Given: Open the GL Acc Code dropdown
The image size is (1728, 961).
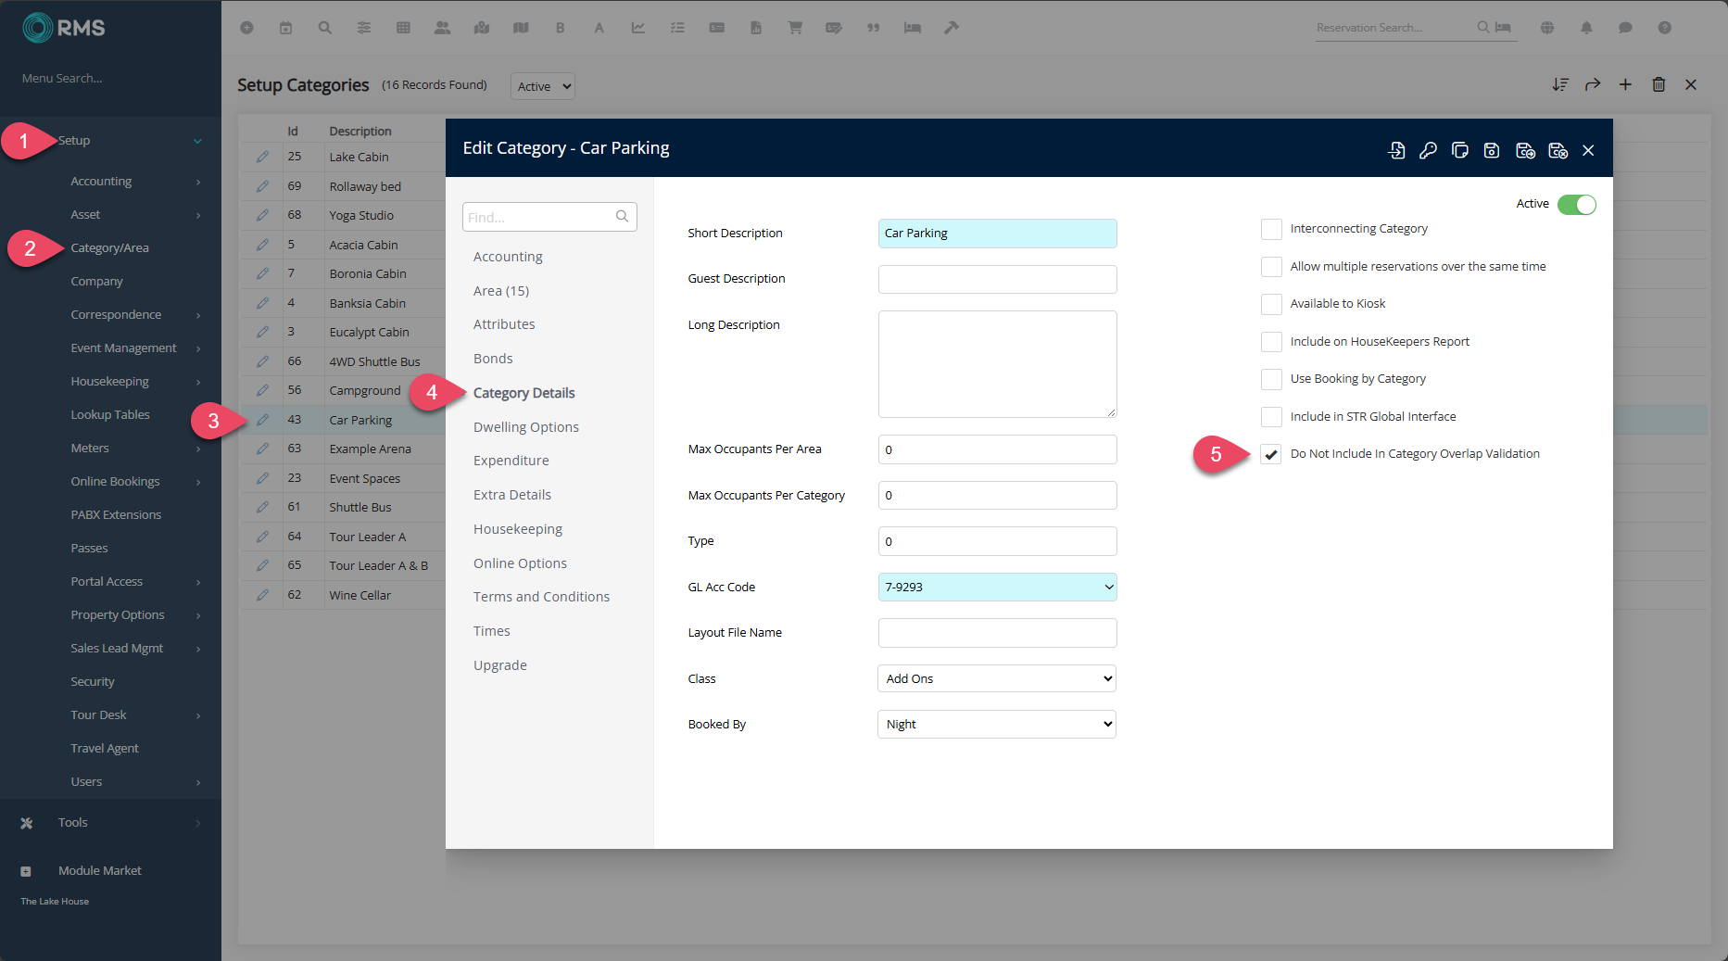Looking at the screenshot, I should [997, 587].
